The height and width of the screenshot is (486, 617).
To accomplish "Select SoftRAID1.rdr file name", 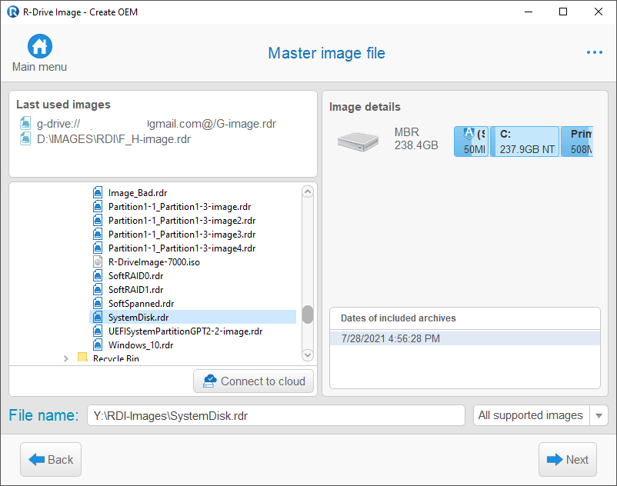I will 135,290.
